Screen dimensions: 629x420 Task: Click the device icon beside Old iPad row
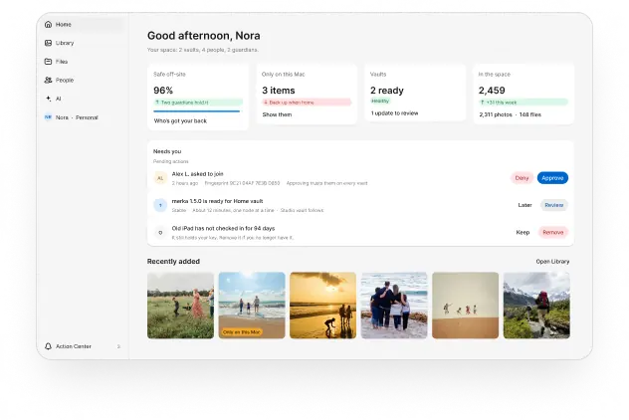tap(160, 233)
